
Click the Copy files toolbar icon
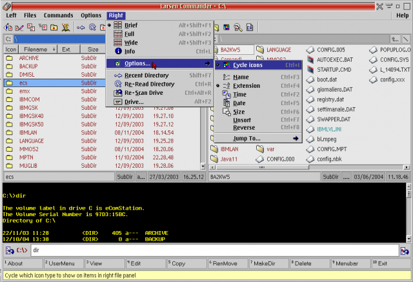coord(31,27)
